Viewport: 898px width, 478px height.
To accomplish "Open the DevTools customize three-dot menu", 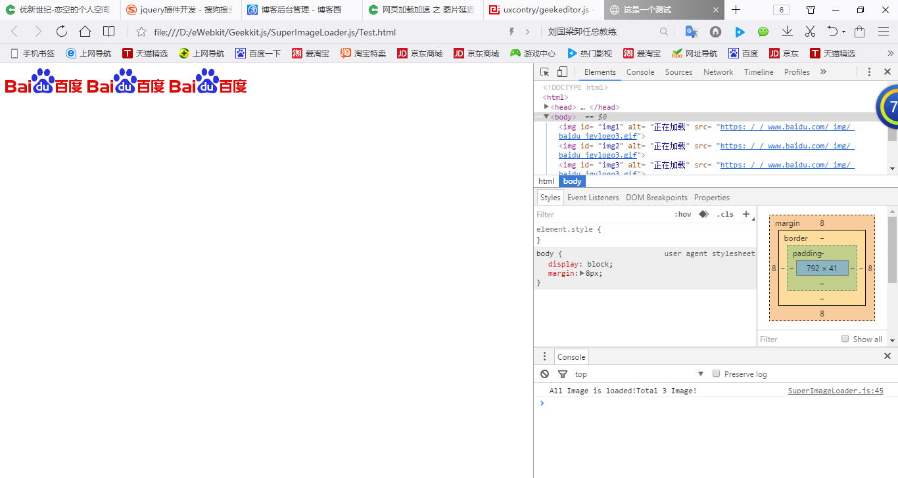I will pos(869,72).
